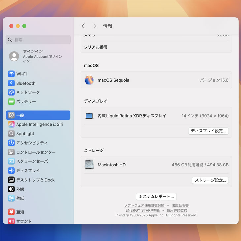Open the 外観 appearance pane

20,189
